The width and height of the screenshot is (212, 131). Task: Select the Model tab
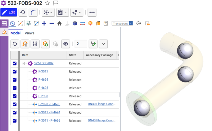15,33
